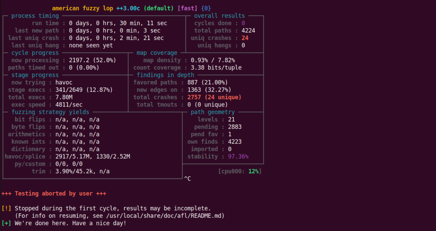Click the "map coverage" section header
Screen dimensions: 436x231
pyautogui.click(x=157, y=53)
